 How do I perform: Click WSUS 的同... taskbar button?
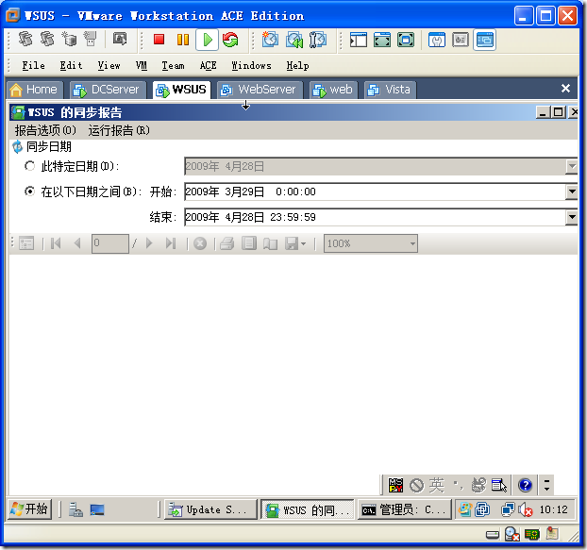[308, 509]
